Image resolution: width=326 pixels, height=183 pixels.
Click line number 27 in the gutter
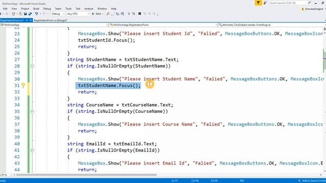[x=17, y=59]
